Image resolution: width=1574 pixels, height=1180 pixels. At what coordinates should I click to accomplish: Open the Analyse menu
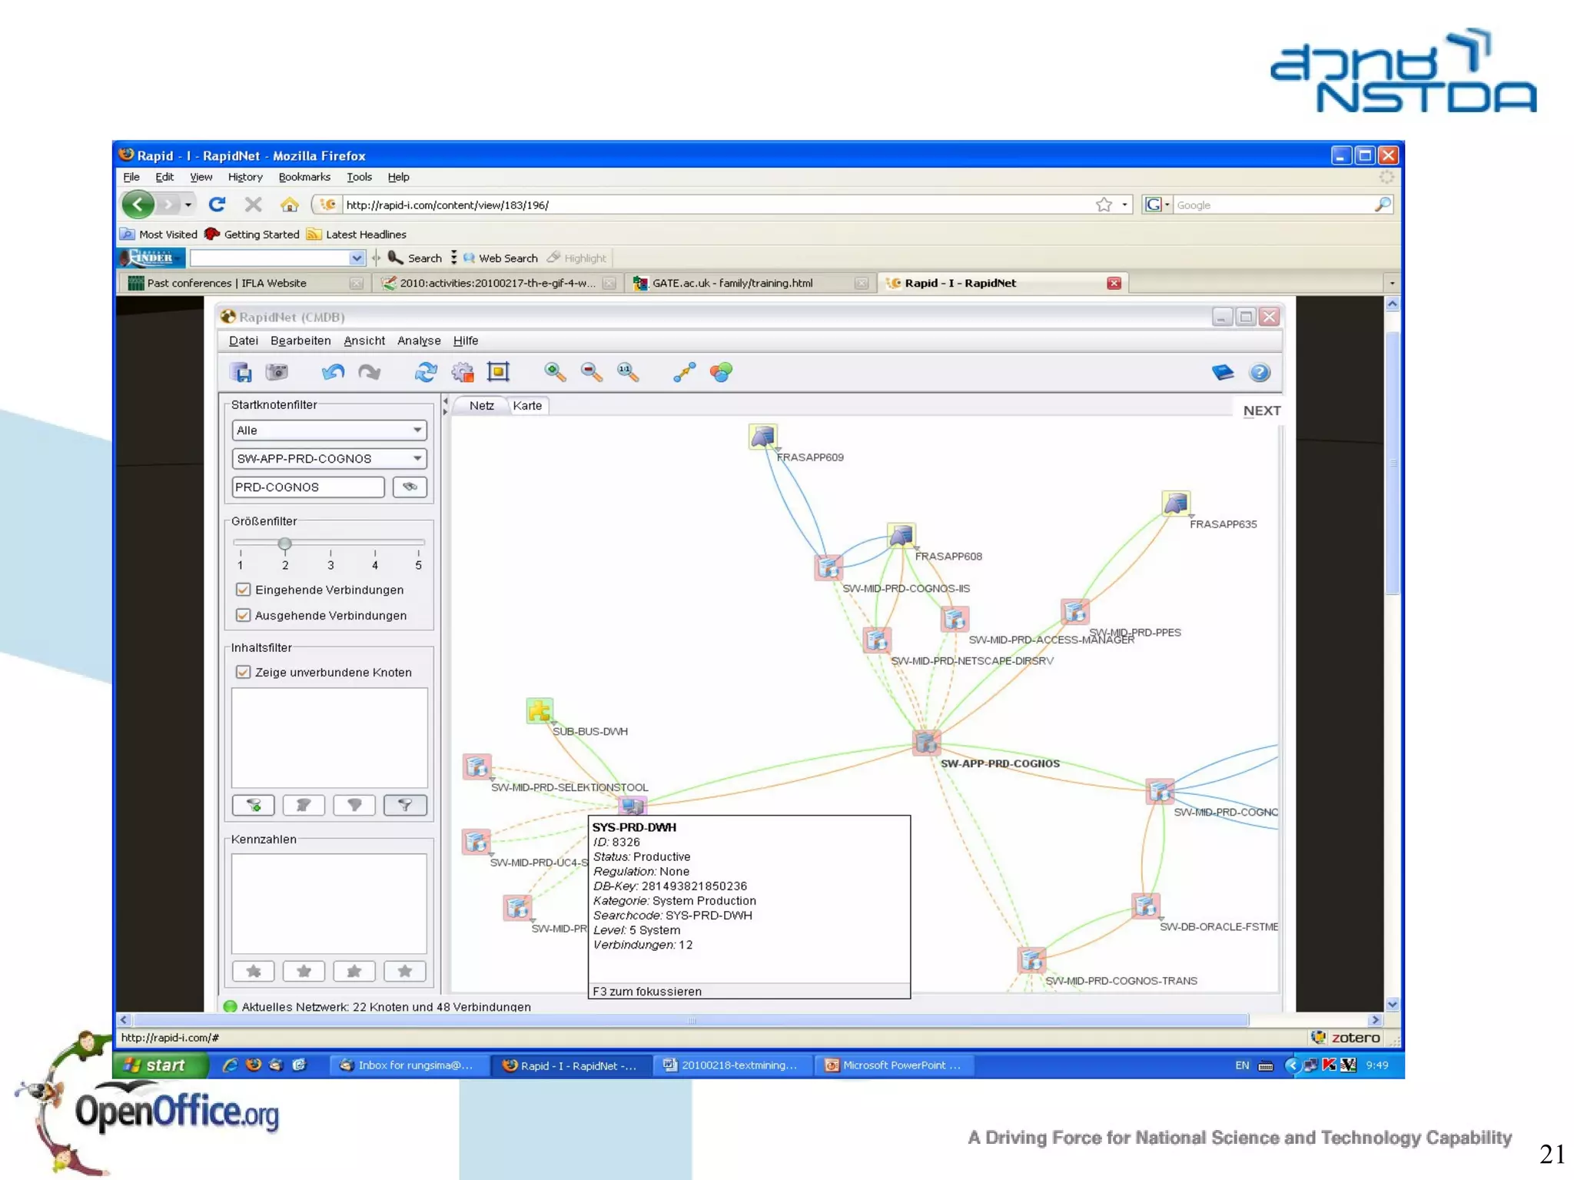tap(418, 341)
